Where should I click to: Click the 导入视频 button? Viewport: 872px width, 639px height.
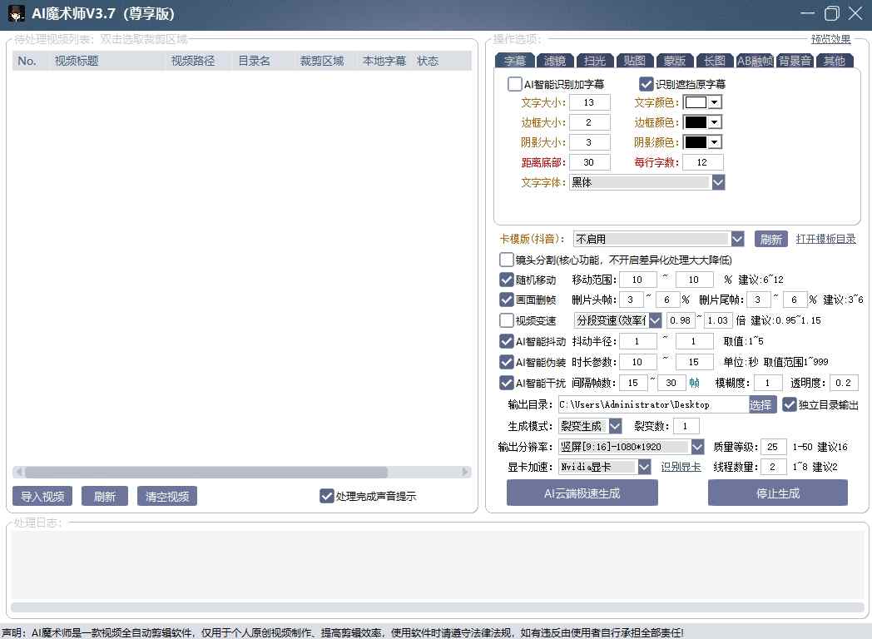[x=42, y=495]
